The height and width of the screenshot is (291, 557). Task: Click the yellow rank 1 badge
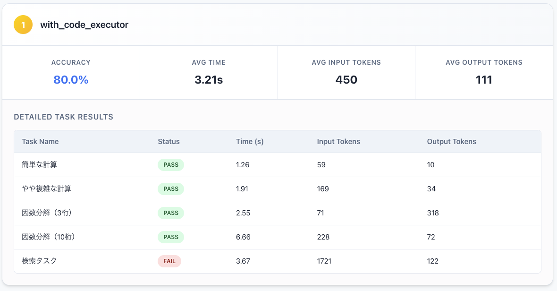click(x=23, y=25)
